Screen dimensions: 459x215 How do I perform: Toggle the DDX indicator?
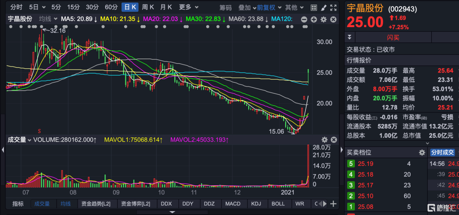click(166, 204)
